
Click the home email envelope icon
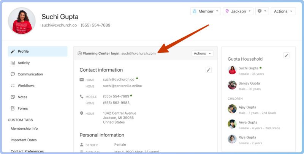[82, 80]
